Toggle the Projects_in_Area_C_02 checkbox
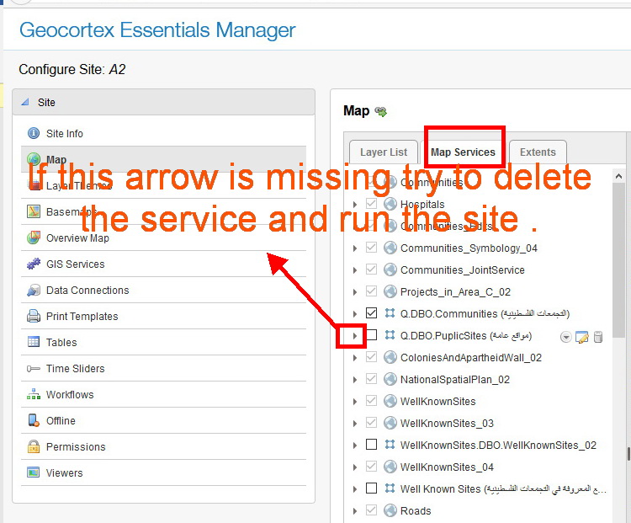Viewport: 631px width, 523px height. coord(371,291)
